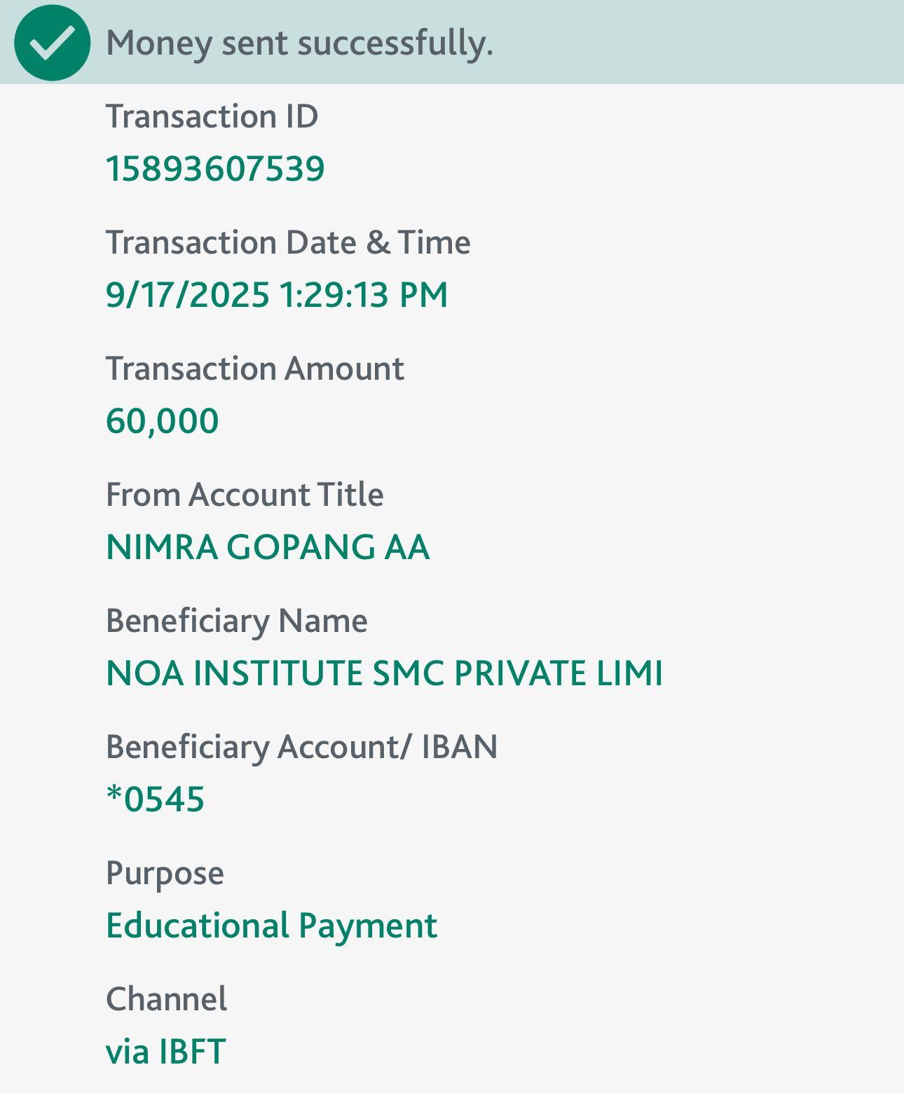Click the Purpose label
Viewport: 904px width, 1093px height.
(165, 874)
